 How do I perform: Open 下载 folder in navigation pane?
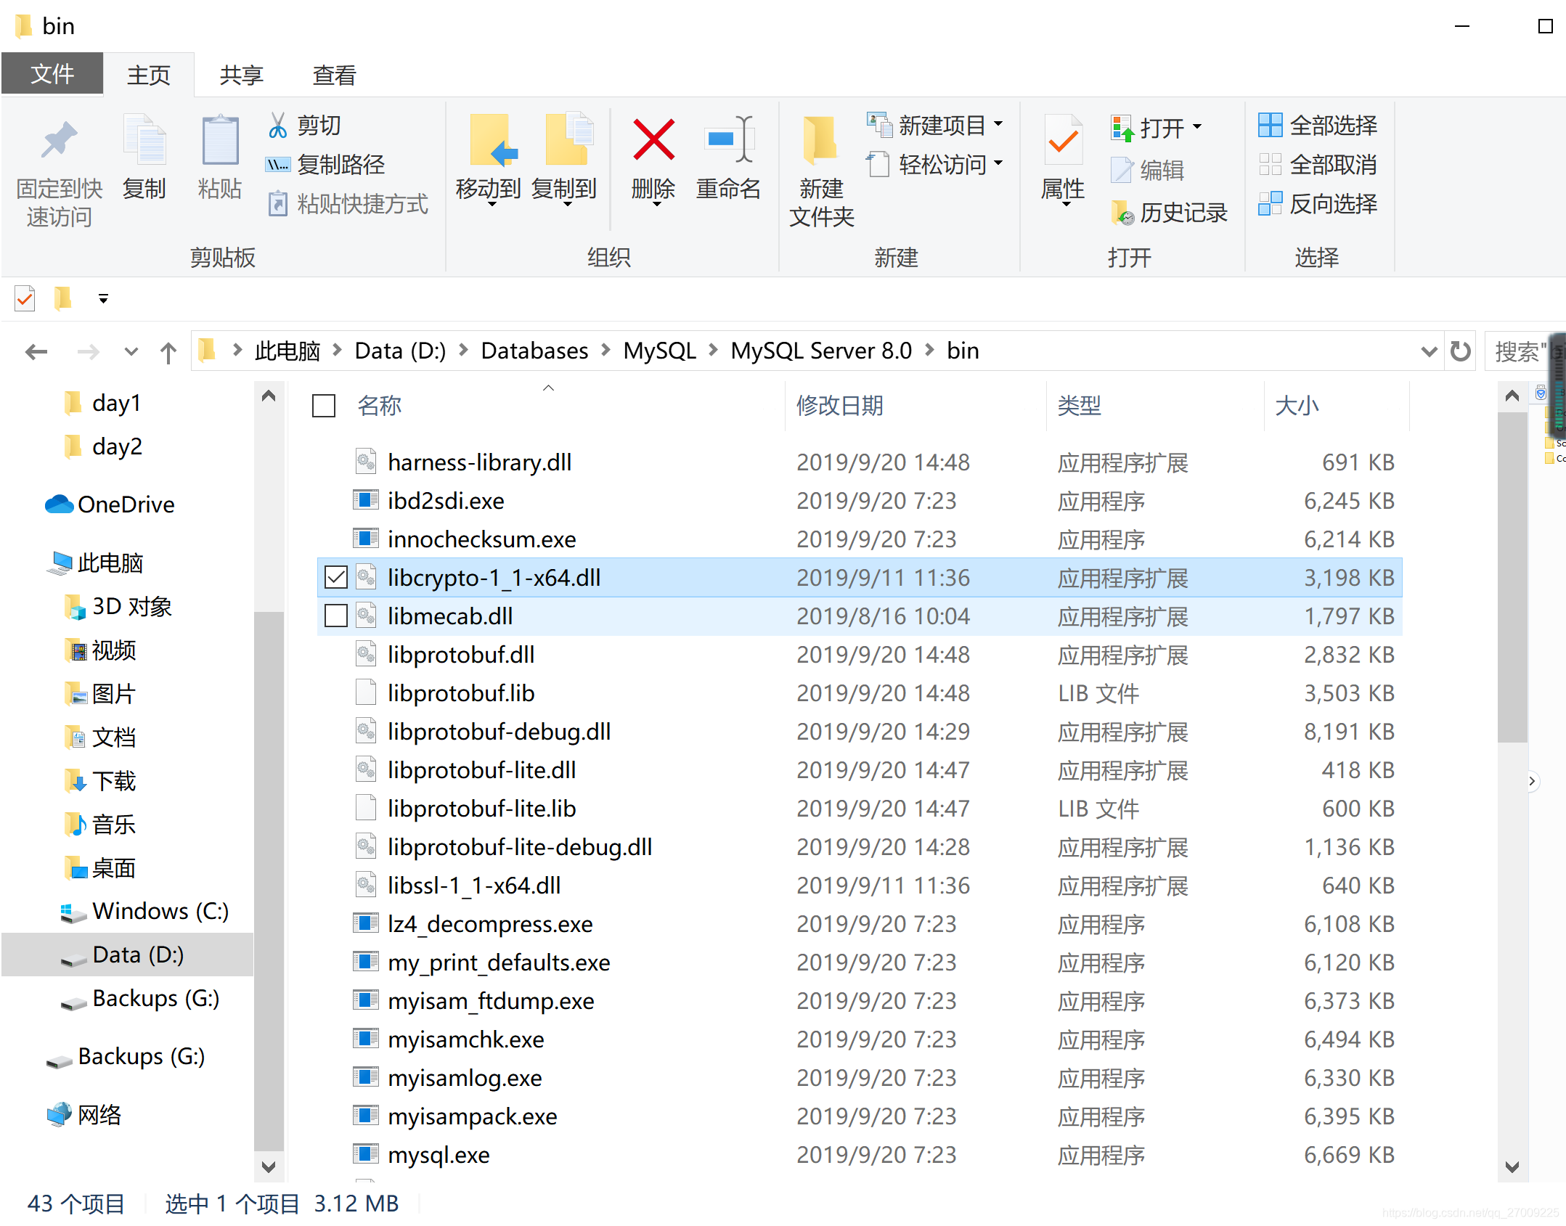pyautogui.click(x=99, y=780)
